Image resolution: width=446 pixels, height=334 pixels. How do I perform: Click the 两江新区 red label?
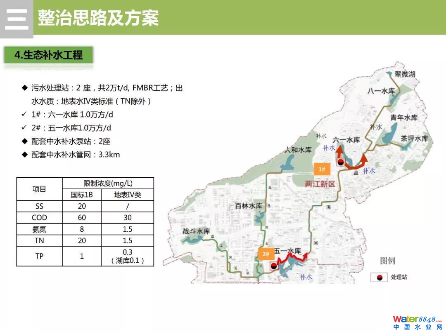point(320,184)
